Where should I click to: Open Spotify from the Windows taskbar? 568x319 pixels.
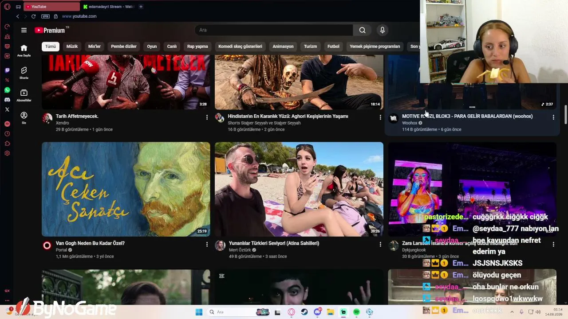[x=356, y=312]
